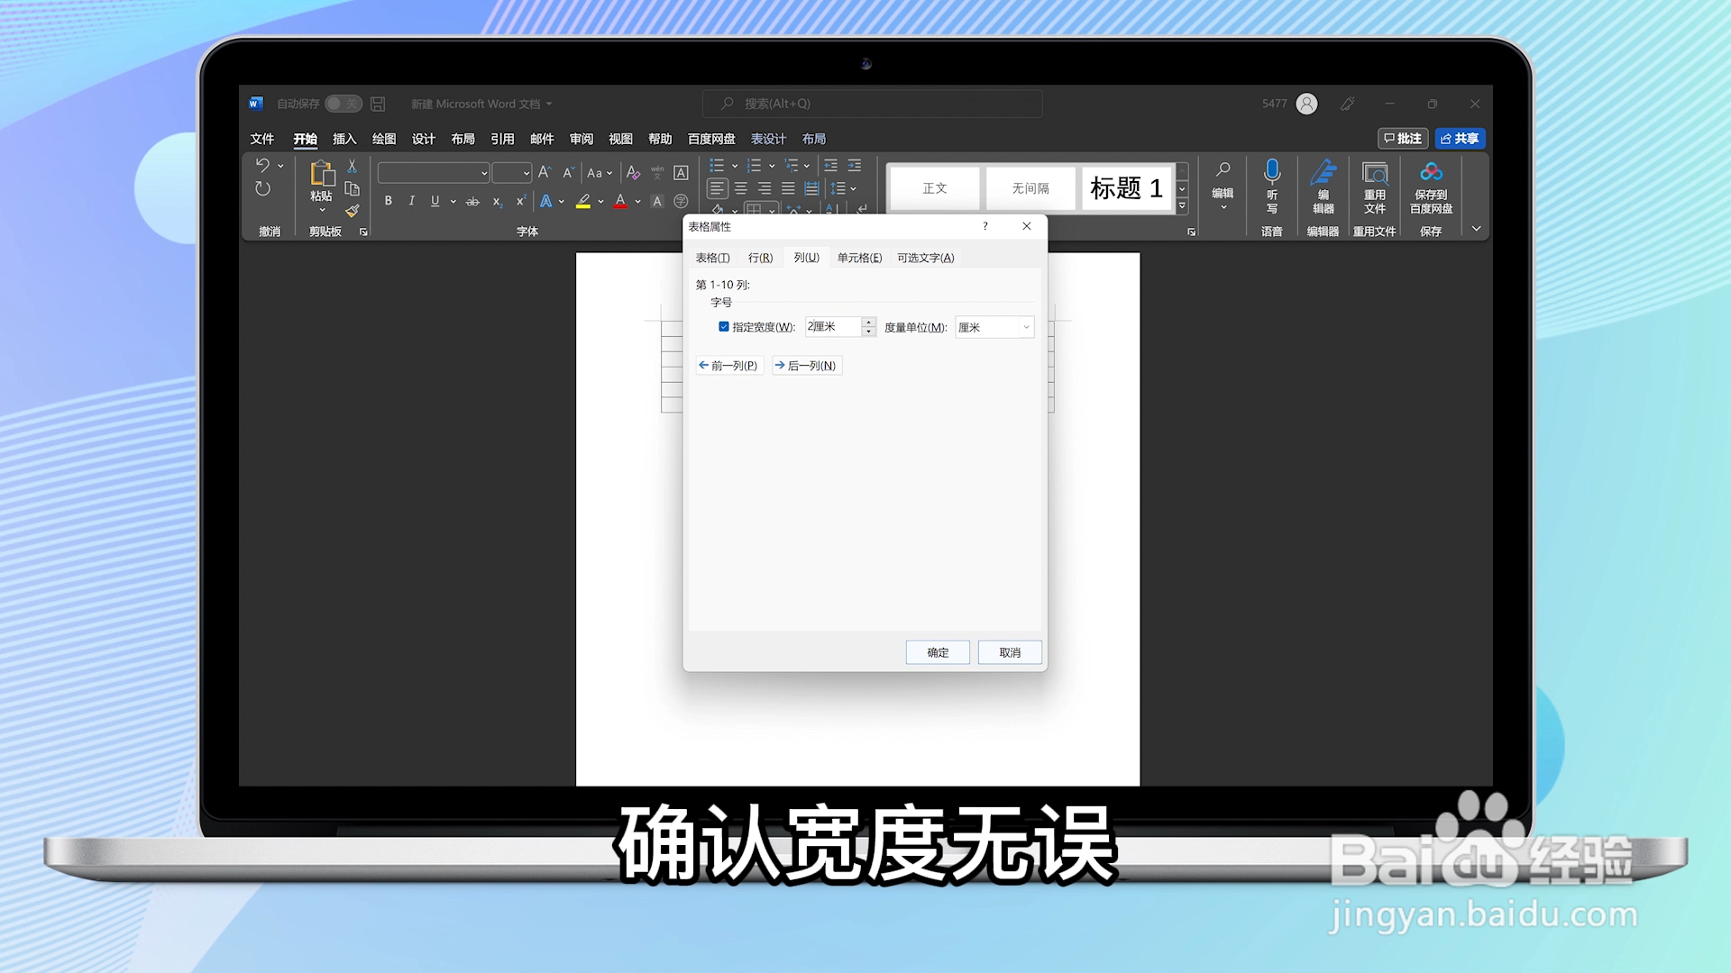Click the Undo arrow icon
This screenshot has width=1731, height=973.
262,165
